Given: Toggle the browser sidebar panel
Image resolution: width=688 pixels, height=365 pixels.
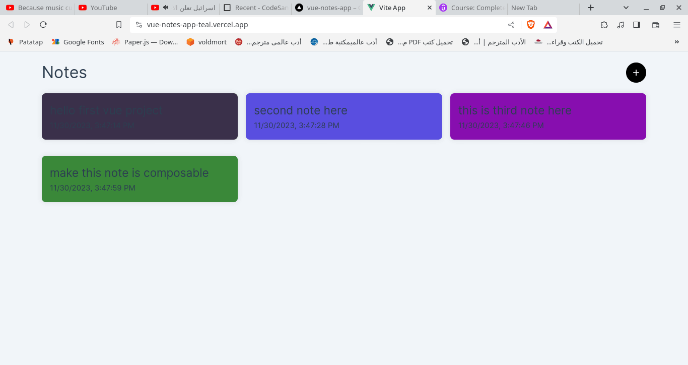Looking at the screenshot, I should [x=637, y=25].
